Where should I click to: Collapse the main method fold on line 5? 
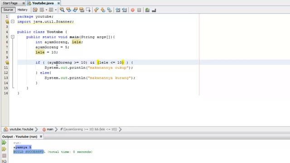[13, 37]
